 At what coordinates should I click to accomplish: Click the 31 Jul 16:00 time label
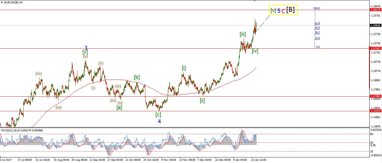pos(43,160)
